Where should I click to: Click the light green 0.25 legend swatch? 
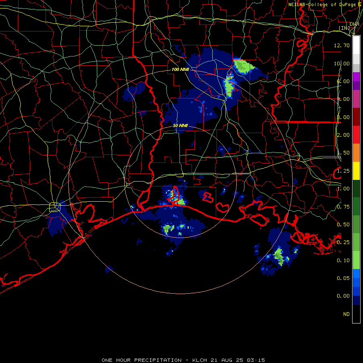click(x=356, y=242)
